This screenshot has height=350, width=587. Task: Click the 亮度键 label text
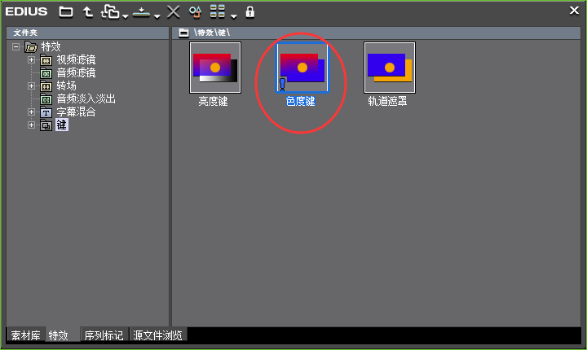(x=213, y=101)
